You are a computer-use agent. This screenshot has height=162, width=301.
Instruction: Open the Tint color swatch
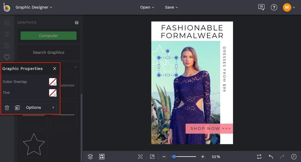pos(53,93)
